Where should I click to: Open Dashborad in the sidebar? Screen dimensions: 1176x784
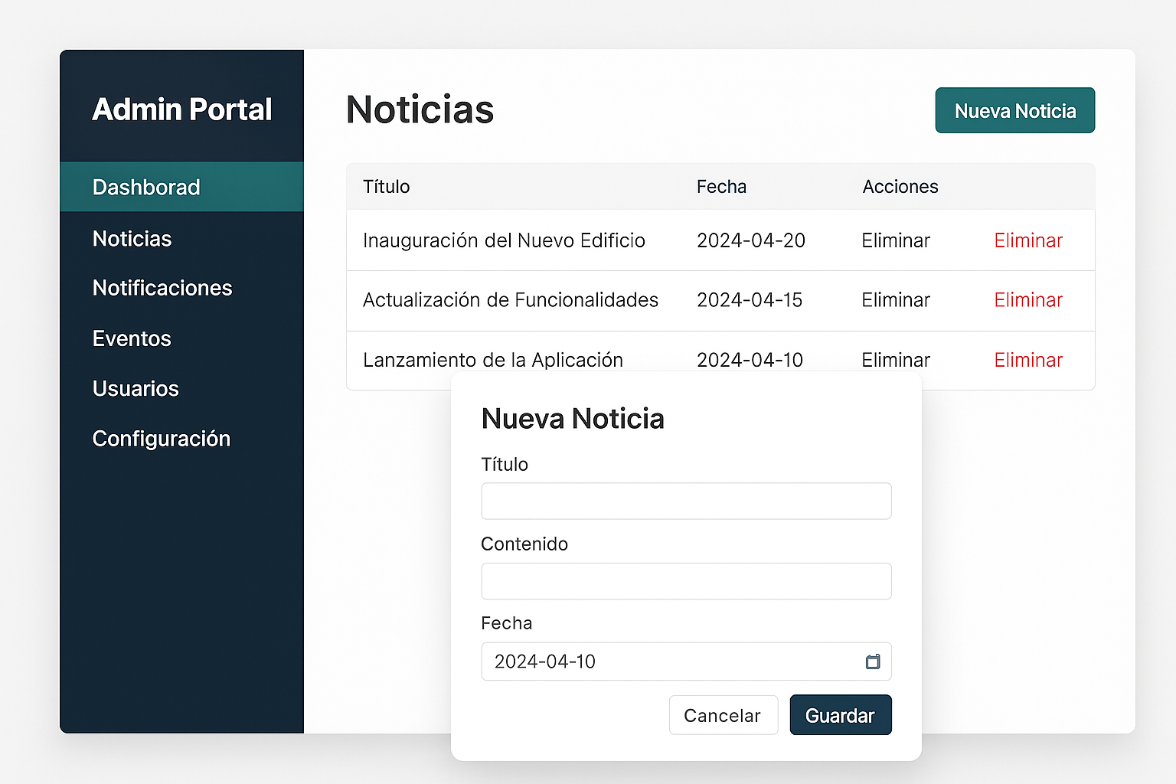click(x=146, y=187)
